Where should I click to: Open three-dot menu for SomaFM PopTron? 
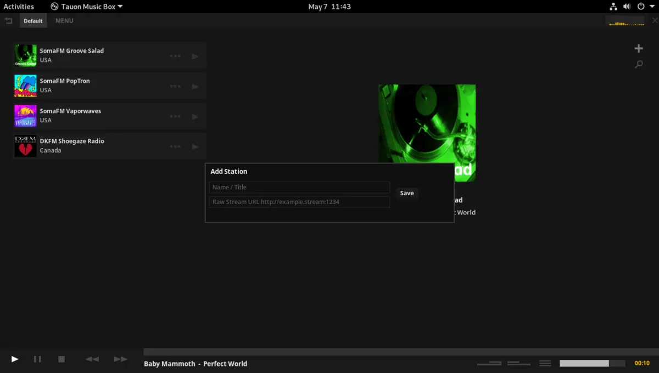point(175,86)
